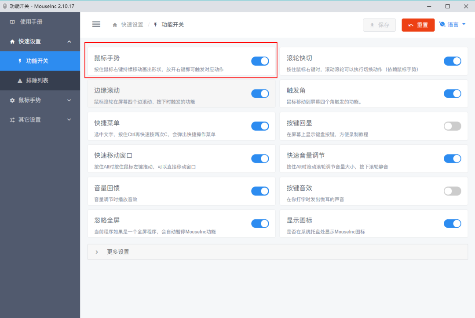Click the 功能开关 breadcrumb text
This screenshot has width=475, height=318.
click(173, 25)
